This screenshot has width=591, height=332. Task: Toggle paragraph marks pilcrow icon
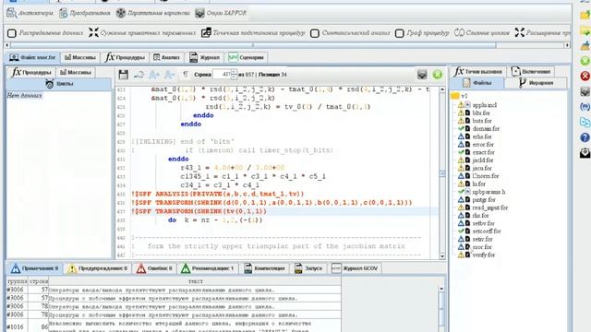click(185, 75)
